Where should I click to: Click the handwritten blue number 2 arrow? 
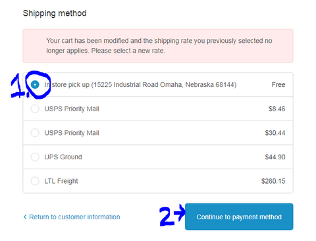tap(172, 215)
